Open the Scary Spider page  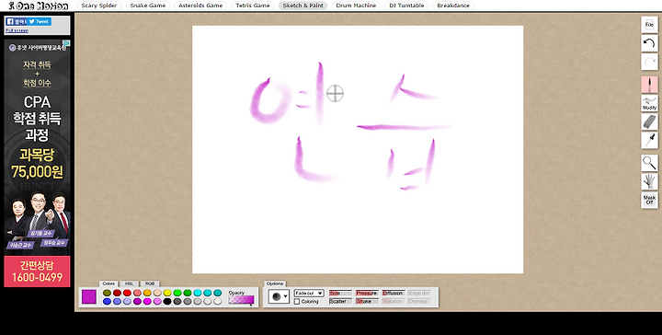pos(99,6)
